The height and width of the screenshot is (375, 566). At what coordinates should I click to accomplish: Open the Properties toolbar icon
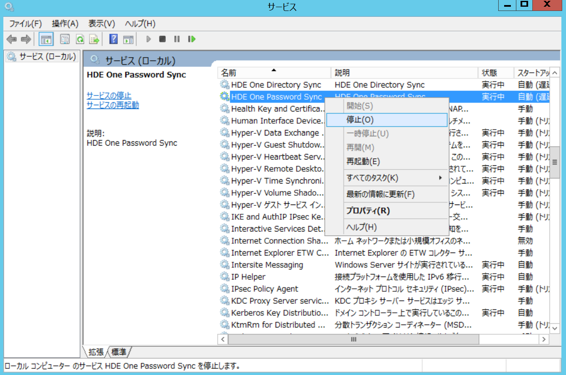coord(64,40)
